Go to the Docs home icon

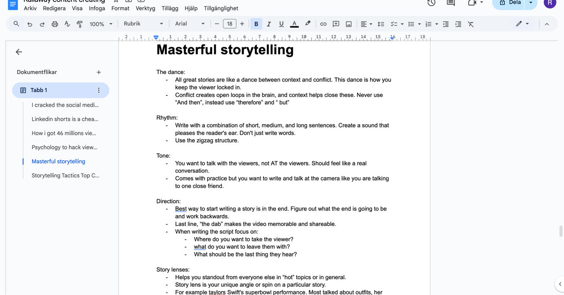point(13,4)
